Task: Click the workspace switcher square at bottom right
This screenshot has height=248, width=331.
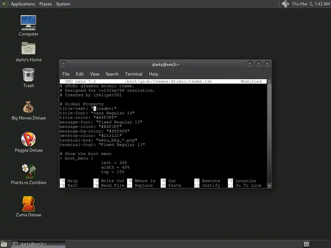Action: point(306,244)
